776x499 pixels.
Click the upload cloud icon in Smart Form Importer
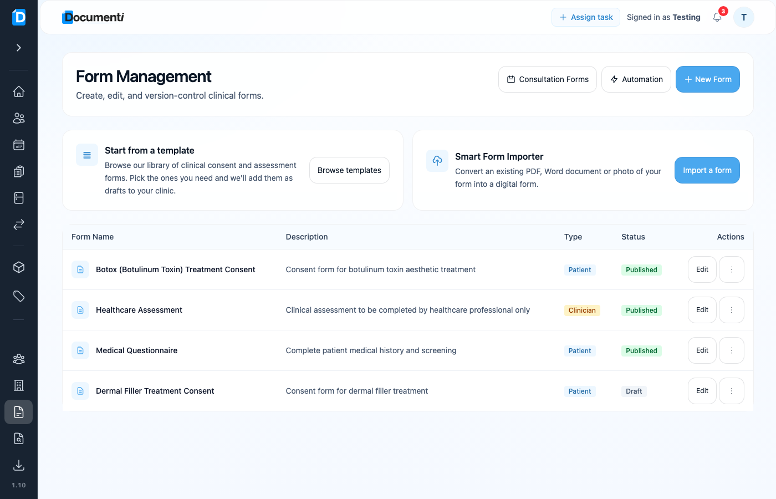[437, 161]
